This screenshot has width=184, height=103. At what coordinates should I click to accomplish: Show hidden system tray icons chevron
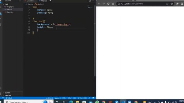click(x=155, y=102)
